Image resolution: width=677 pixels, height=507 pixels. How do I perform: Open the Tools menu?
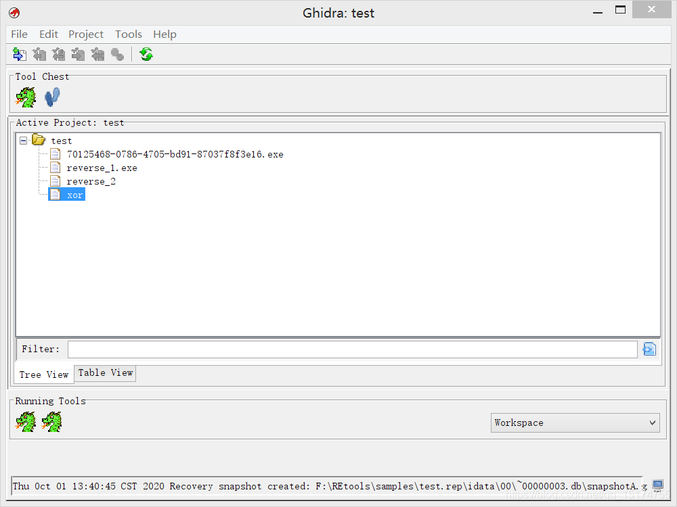click(128, 34)
